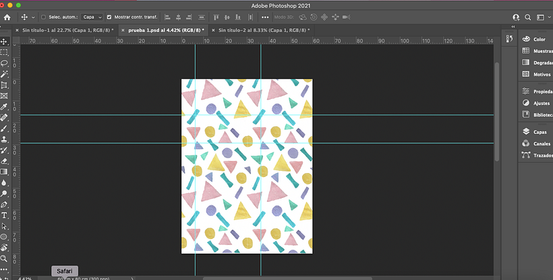
Task: Close the Sin título-2 document tab
Action: (x=213, y=30)
